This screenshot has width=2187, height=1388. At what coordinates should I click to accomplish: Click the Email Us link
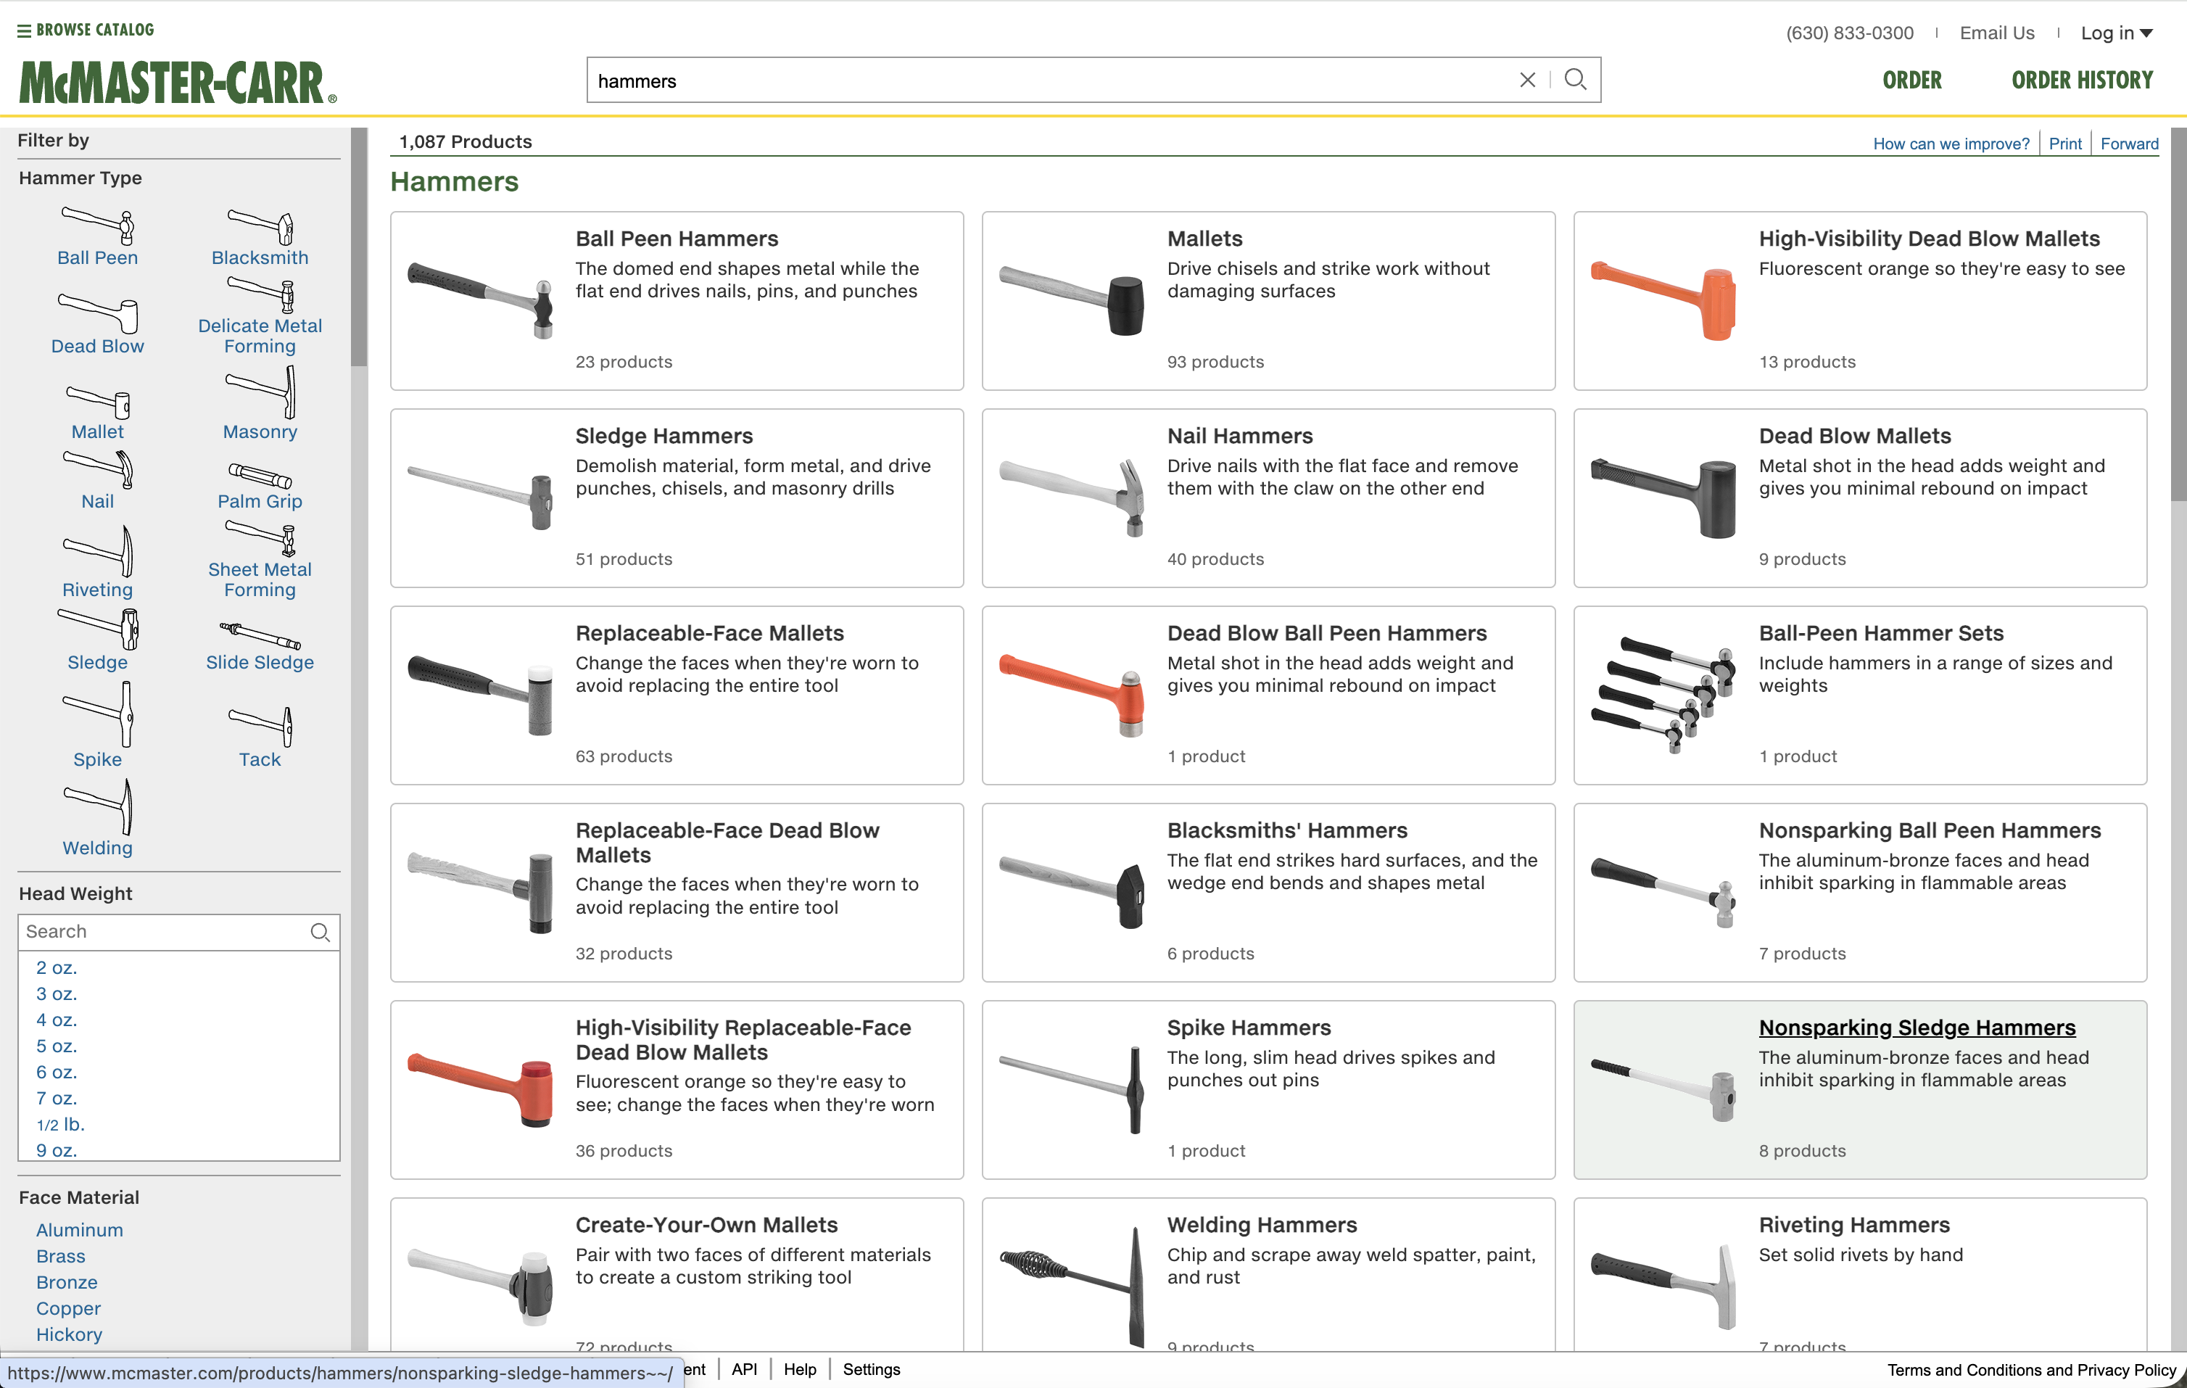tap(1996, 33)
